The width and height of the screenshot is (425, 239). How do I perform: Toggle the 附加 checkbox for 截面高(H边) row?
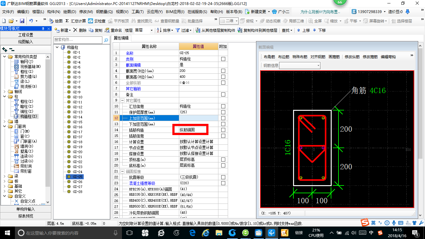223,77
